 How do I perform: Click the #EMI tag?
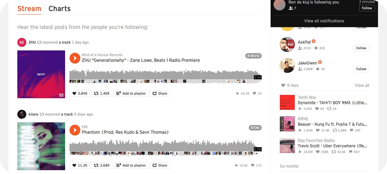coord(255,128)
